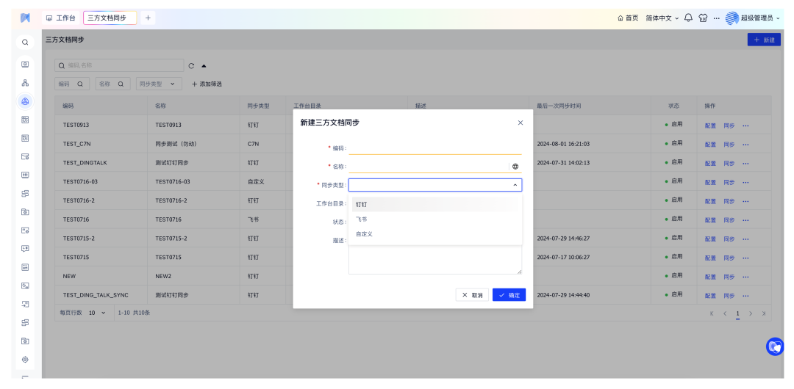Click the sidebar search magnifier icon
794x389 pixels.
pos(25,43)
